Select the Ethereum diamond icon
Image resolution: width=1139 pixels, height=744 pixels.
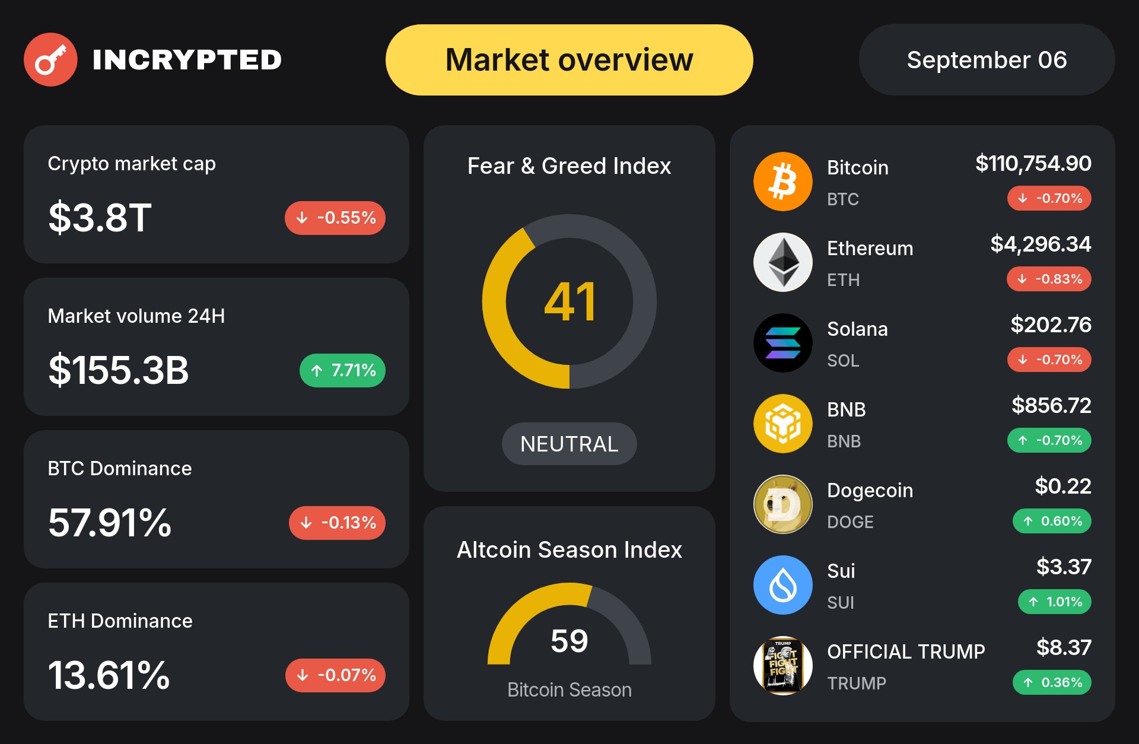tap(783, 262)
